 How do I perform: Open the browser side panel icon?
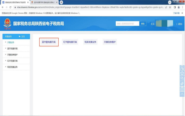tap(175, 7)
